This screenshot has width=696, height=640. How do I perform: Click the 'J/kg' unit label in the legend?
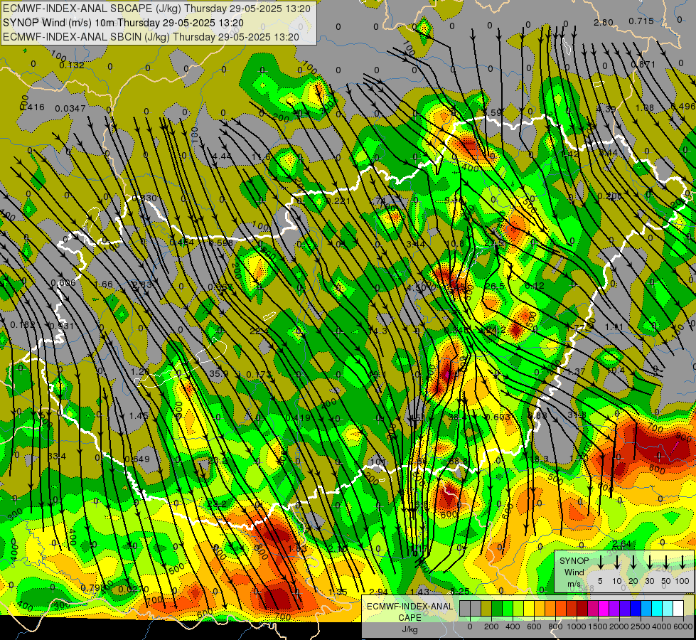click(409, 629)
